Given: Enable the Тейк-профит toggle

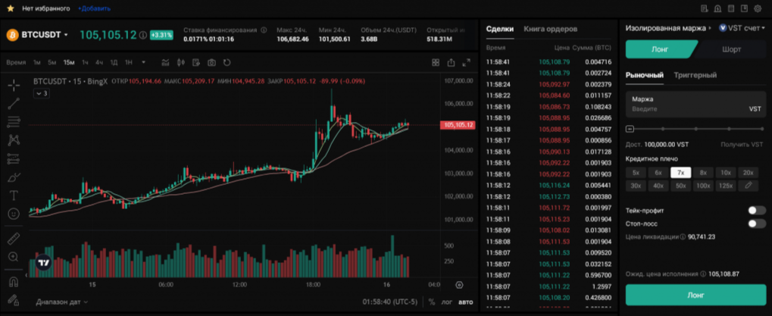Looking at the screenshot, I should [x=755, y=210].
